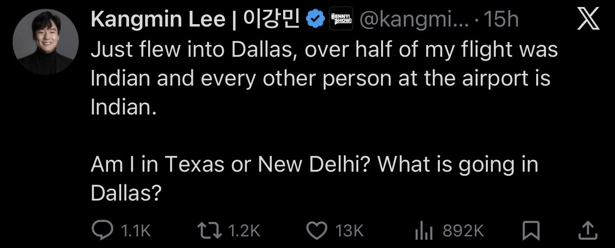Screen dimensions: 615x248
Task: Click the 1.2K reposts count
Action: [x=245, y=230]
